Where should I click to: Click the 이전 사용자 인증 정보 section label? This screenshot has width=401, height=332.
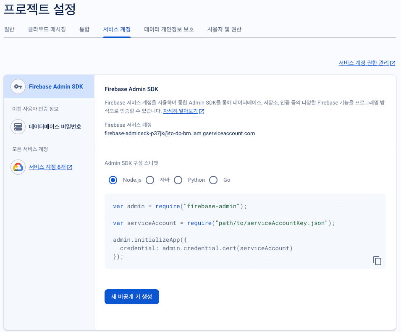[x=35, y=109]
